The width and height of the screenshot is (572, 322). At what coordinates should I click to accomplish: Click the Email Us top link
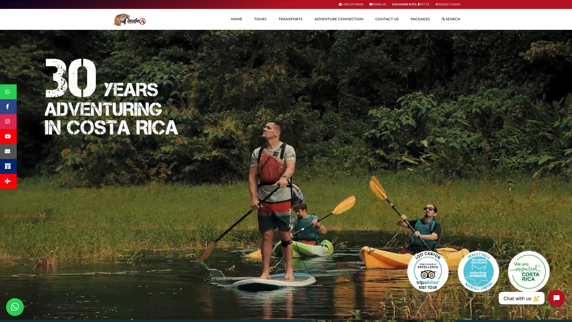(378, 4)
